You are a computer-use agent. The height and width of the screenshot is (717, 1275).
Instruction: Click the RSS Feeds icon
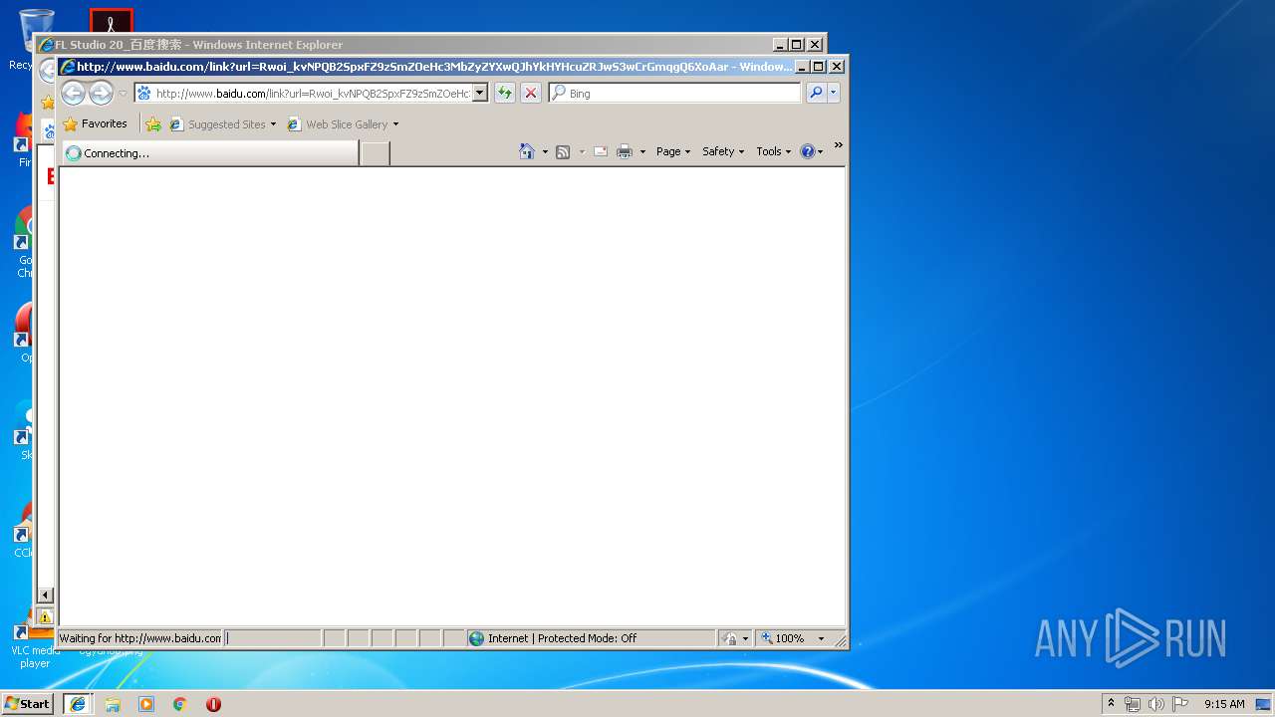563,151
